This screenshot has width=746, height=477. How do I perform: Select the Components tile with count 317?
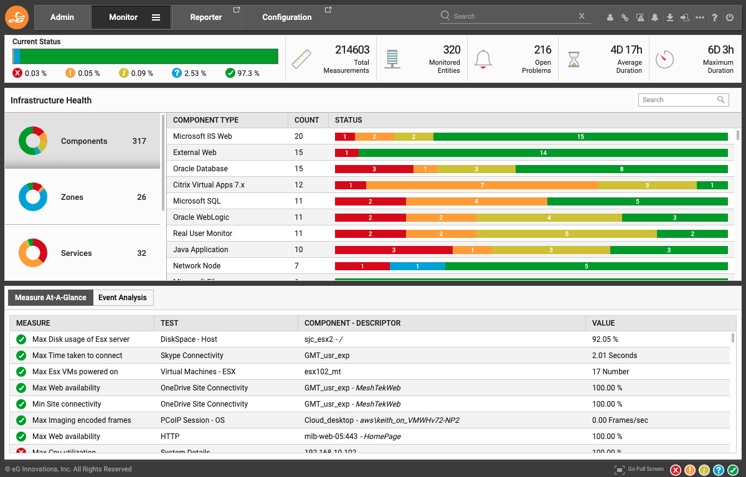[x=82, y=141]
